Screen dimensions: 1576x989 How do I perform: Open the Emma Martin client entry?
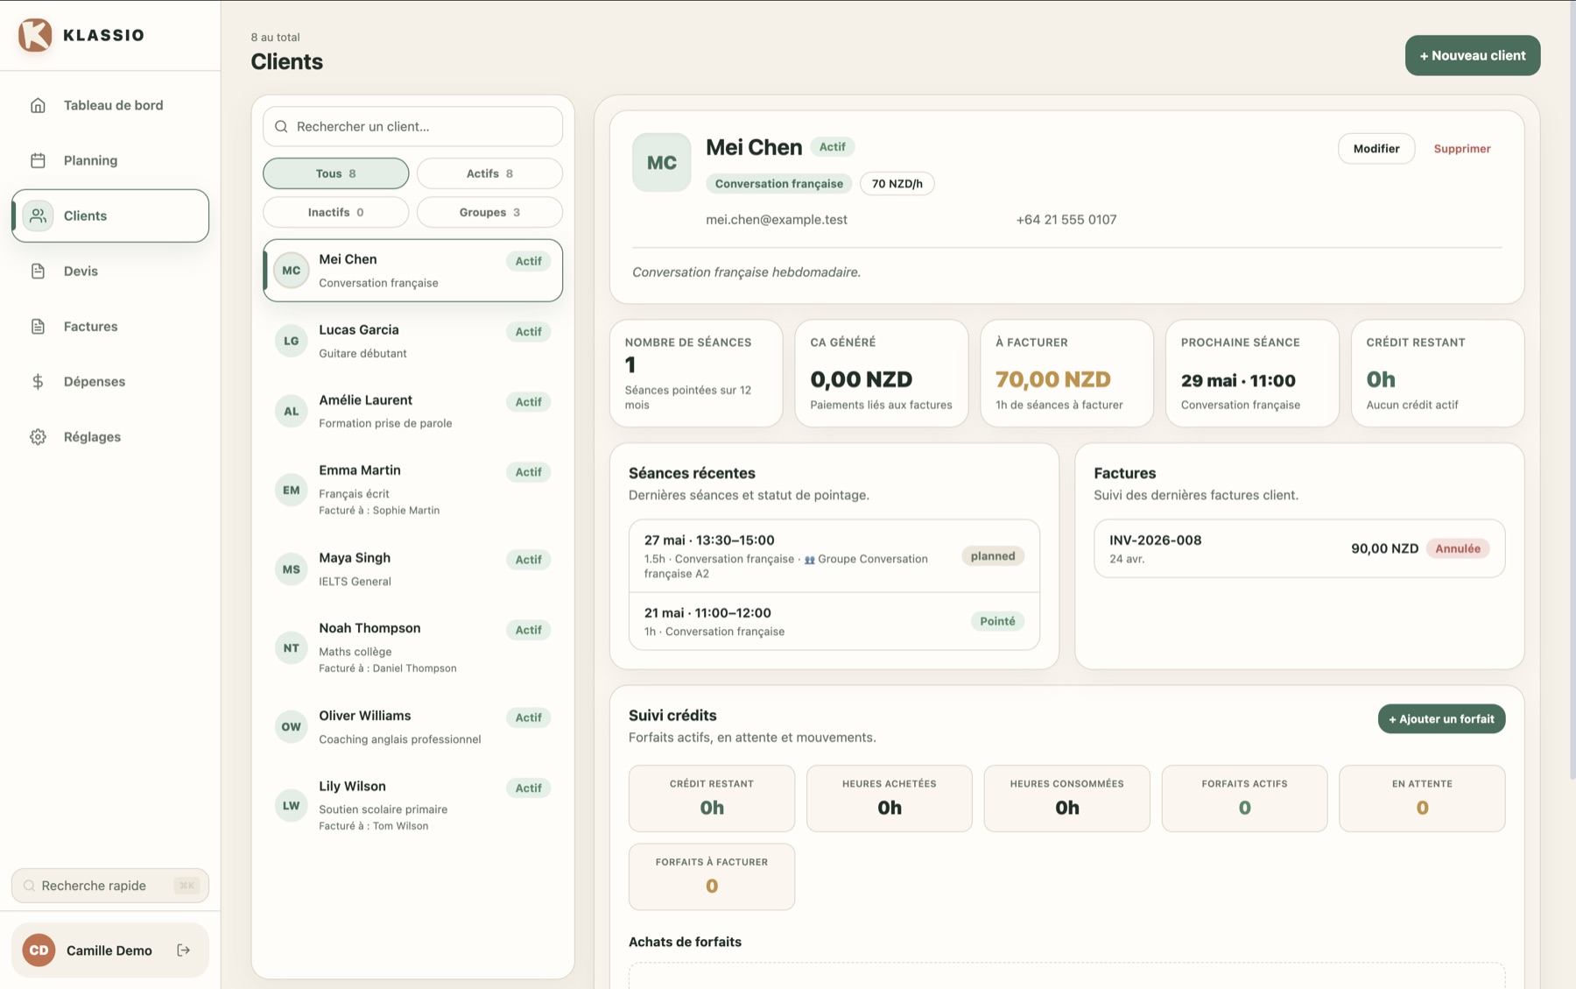coord(412,490)
